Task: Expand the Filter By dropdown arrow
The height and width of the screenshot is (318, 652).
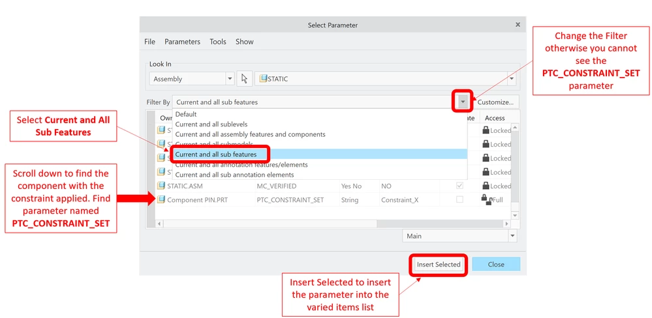Action: [x=462, y=102]
